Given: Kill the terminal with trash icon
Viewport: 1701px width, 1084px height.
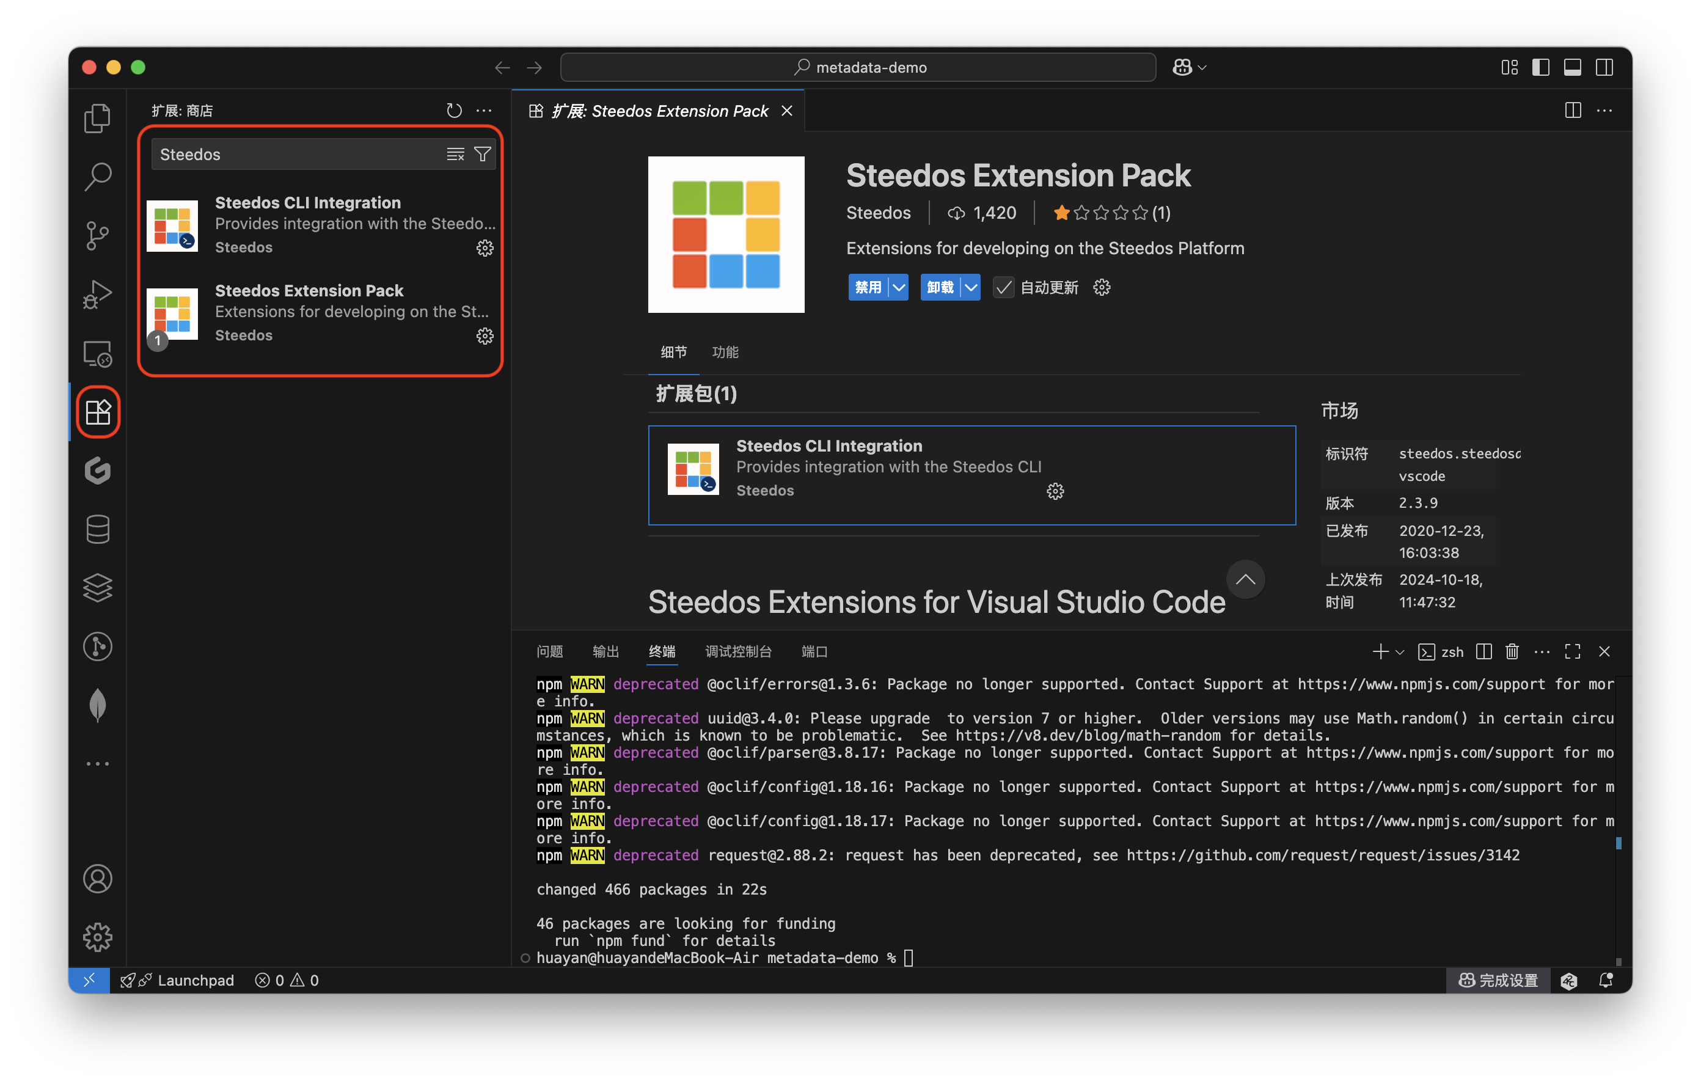Looking at the screenshot, I should [1512, 651].
